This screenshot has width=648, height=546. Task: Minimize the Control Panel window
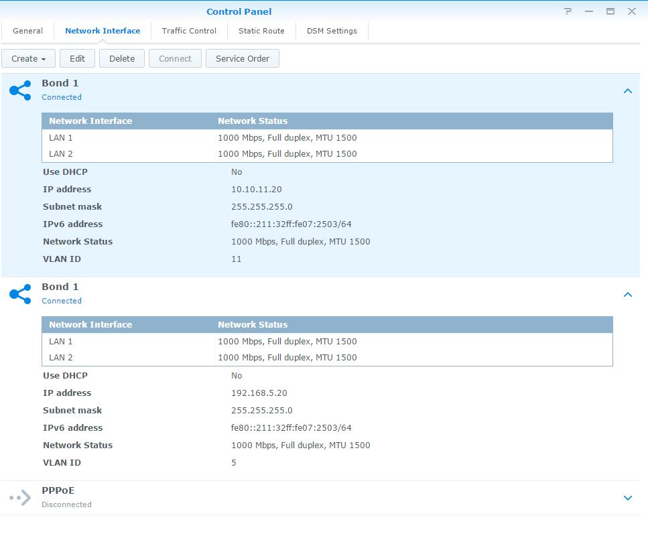(589, 11)
